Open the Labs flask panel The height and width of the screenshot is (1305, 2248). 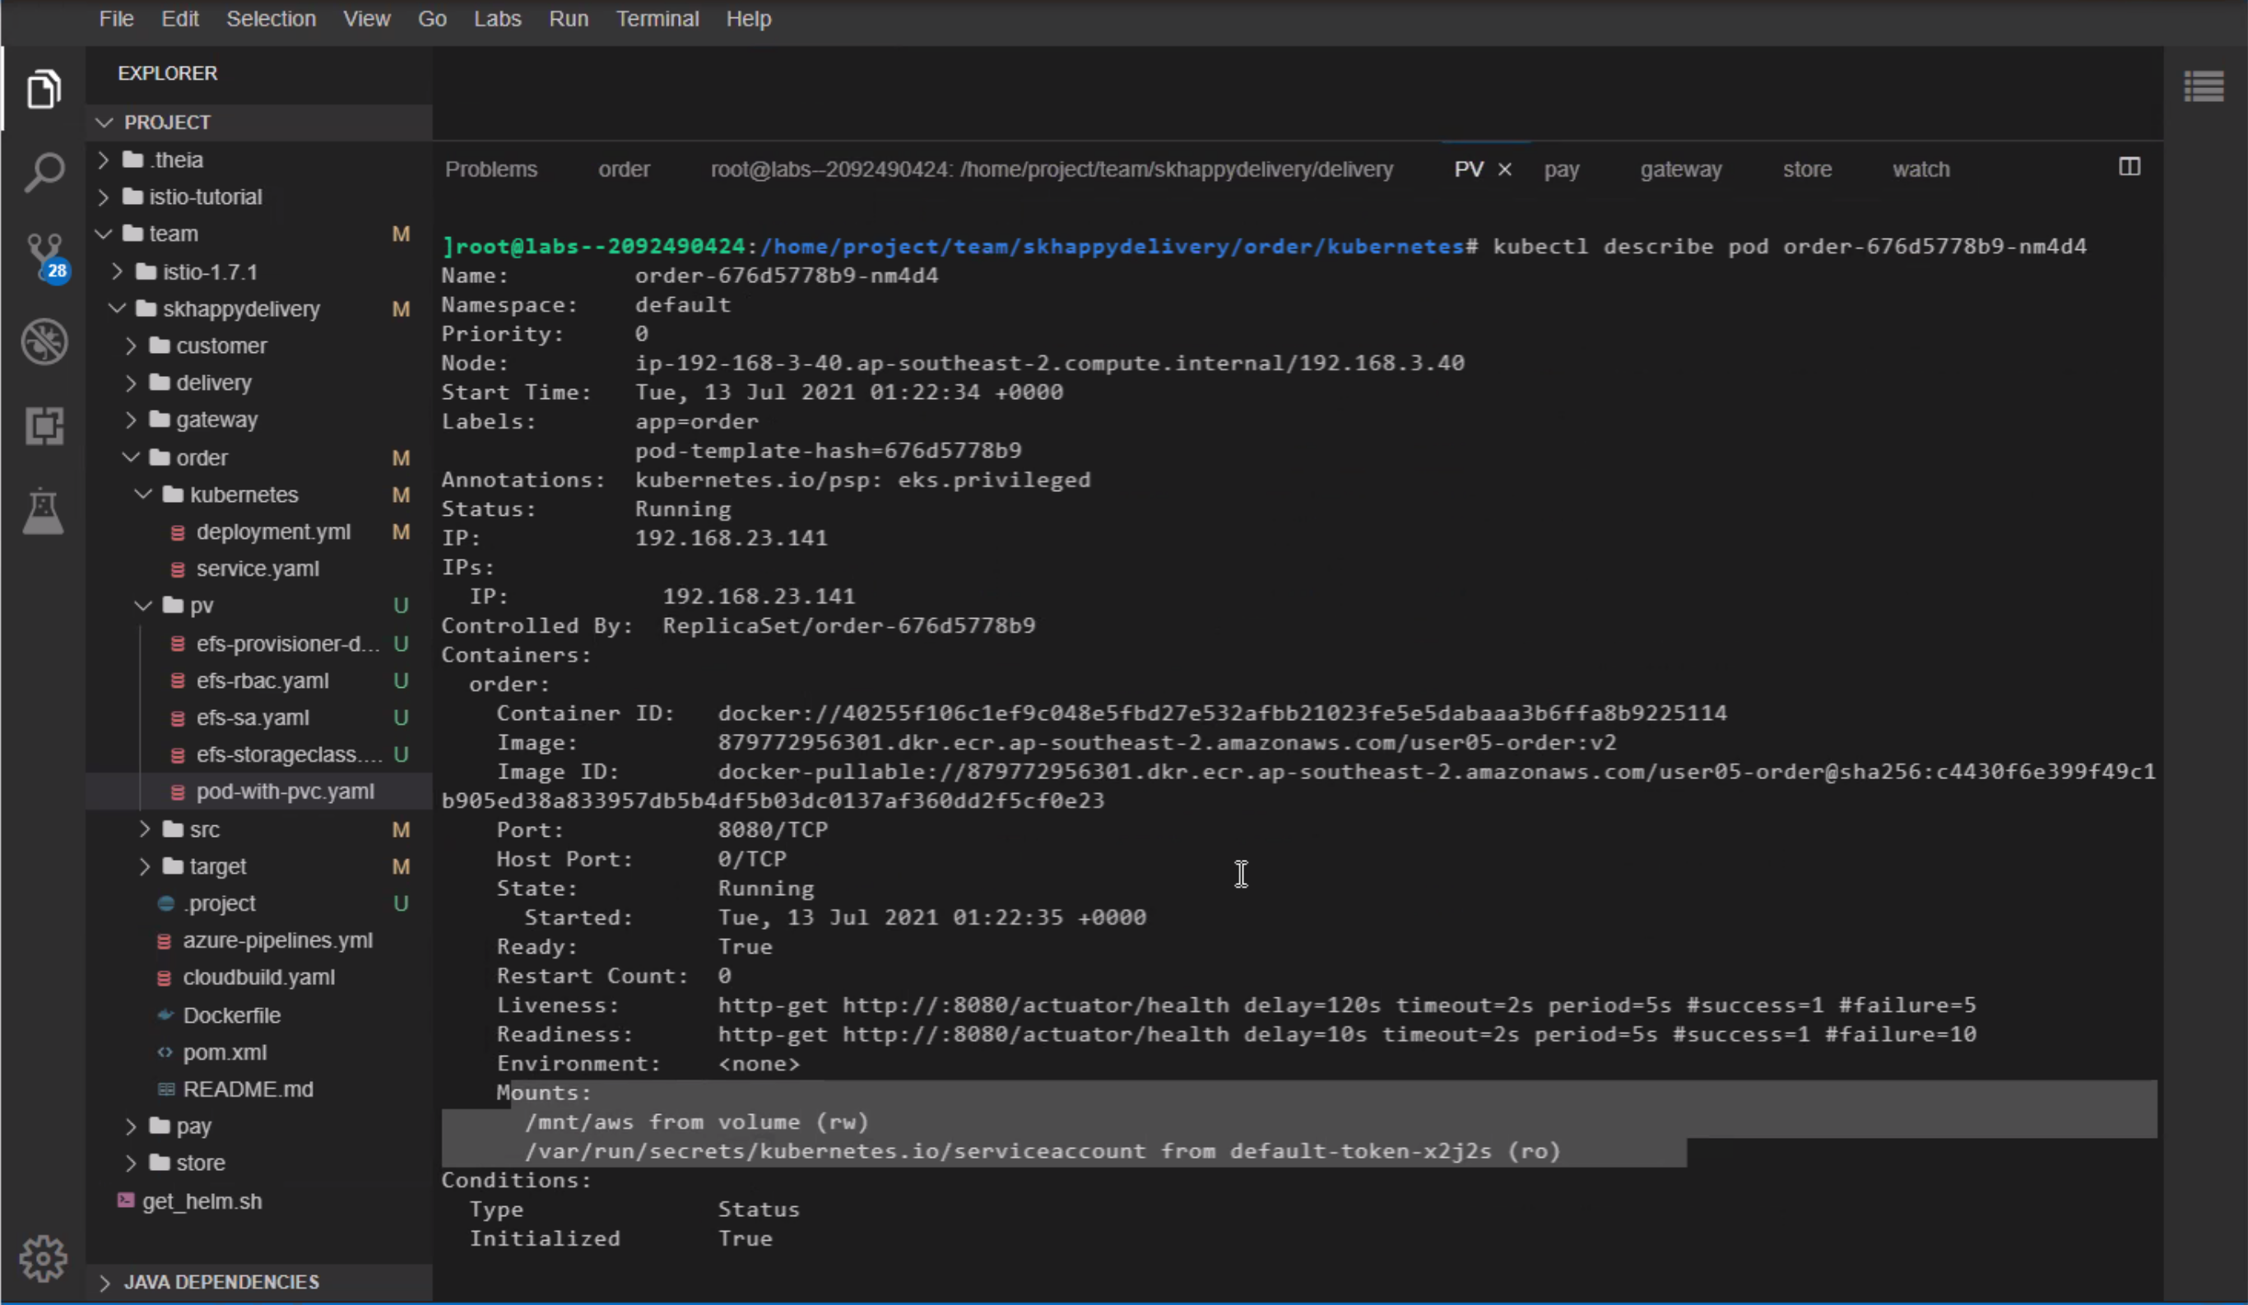(x=44, y=511)
